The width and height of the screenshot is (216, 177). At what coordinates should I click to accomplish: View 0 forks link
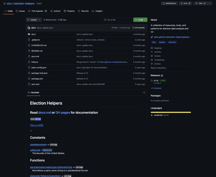coord(156,64)
